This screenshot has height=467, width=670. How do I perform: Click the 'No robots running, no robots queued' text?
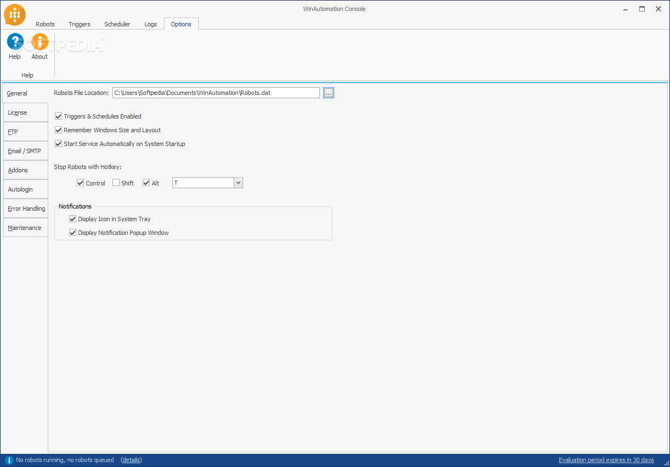(65, 460)
